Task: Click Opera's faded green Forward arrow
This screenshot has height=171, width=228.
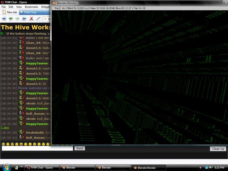Action: [17, 19]
